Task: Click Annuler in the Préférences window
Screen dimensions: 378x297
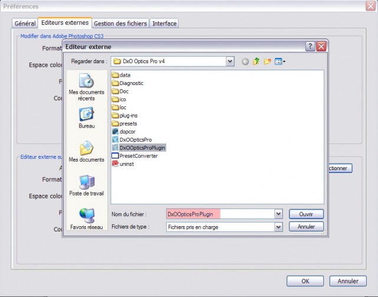Action: click(348, 281)
